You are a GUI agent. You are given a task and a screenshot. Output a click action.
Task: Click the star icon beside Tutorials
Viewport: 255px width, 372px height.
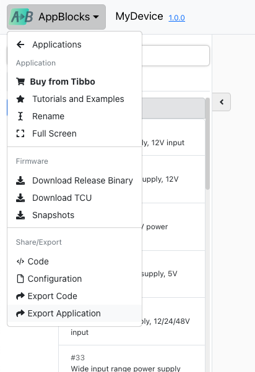[x=20, y=99]
